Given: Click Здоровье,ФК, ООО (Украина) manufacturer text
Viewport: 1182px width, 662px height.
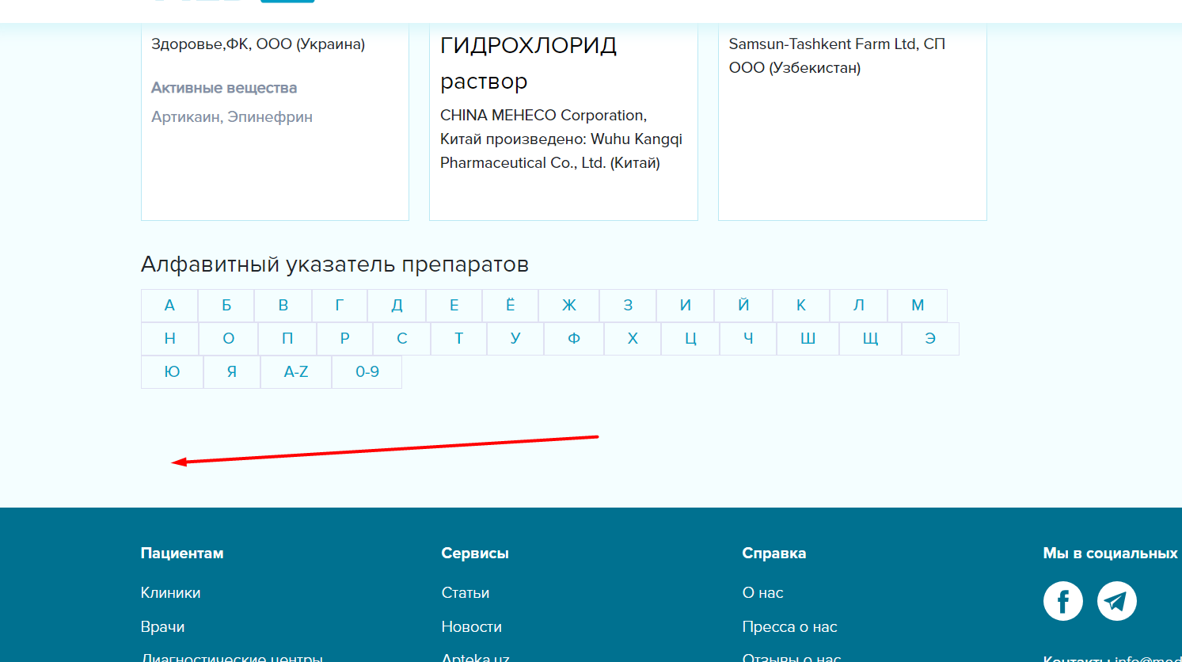Looking at the screenshot, I should (x=258, y=44).
